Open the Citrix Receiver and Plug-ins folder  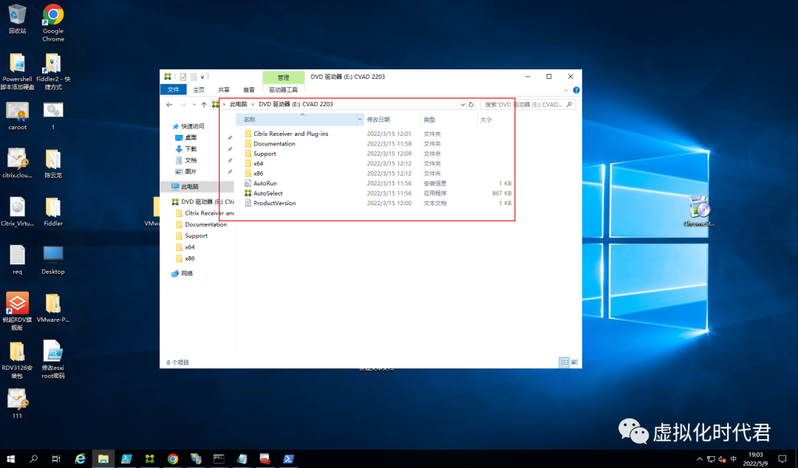[x=290, y=134]
